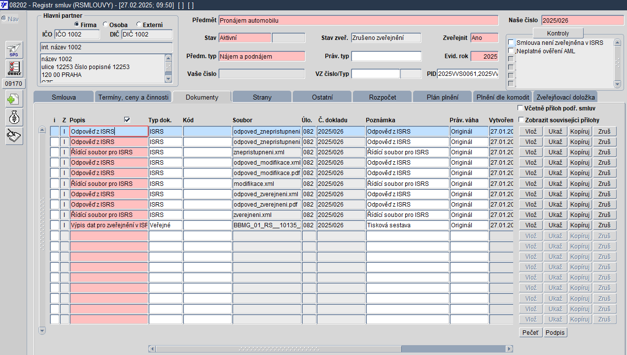Screen dimensions: 627x355
Task: Click the hand signing document icon
Action: pyautogui.click(x=14, y=136)
